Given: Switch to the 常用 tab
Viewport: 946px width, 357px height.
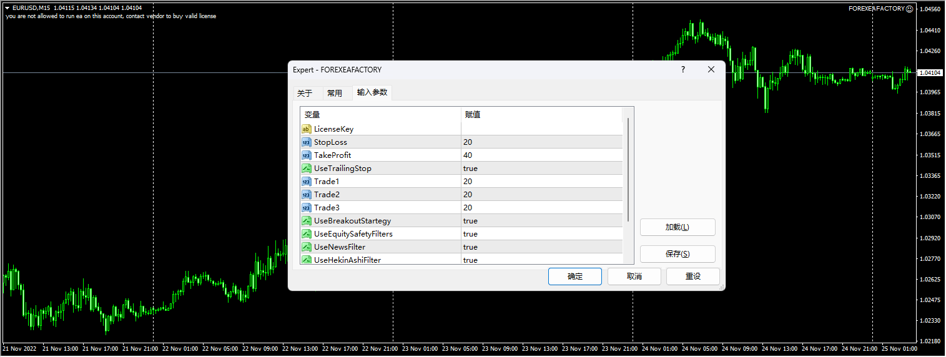Looking at the screenshot, I should click(x=335, y=94).
